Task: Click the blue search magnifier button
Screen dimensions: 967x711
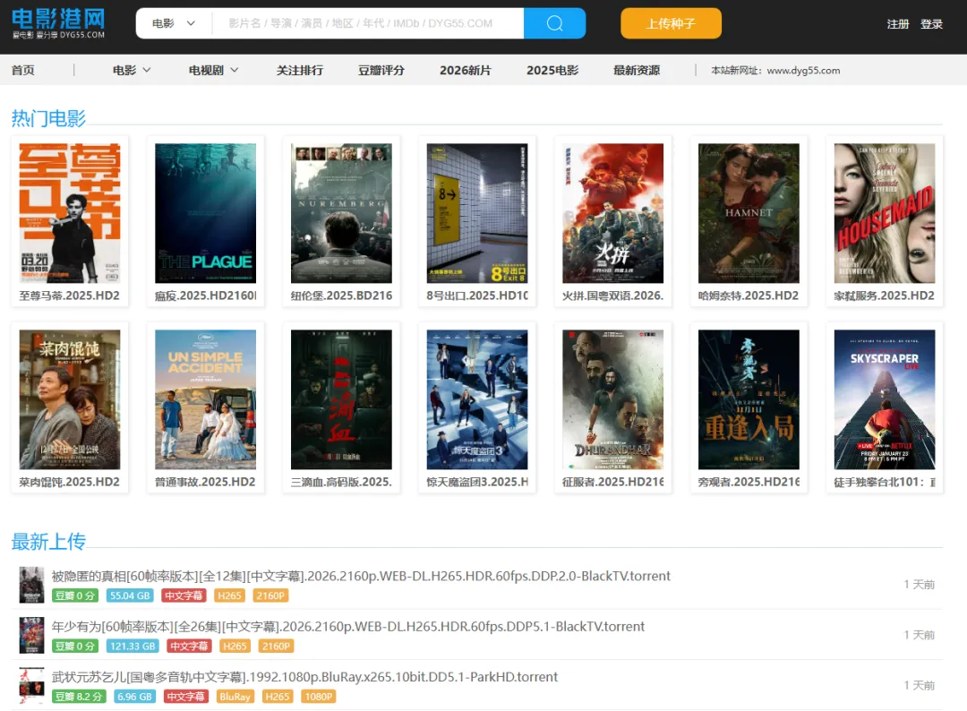Action: coord(554,23)
